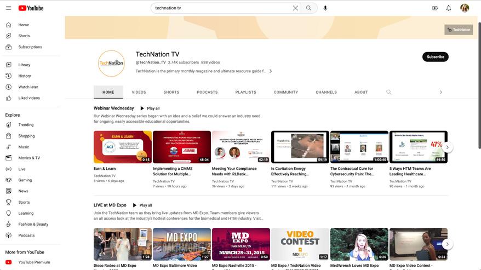Image resolution: width=481 pixels, height=270 pixels.
Task: Switch to the channel Shorts tab
Action: 171,92
